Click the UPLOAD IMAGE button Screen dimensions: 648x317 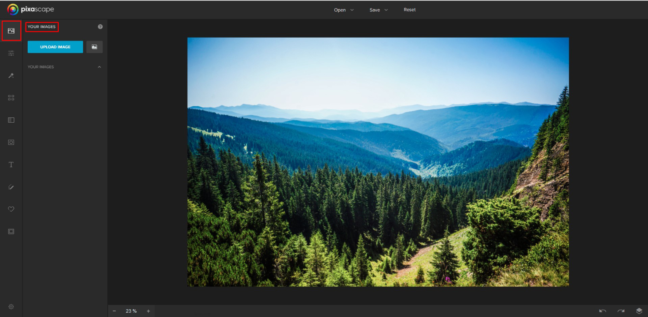[55, 47]
